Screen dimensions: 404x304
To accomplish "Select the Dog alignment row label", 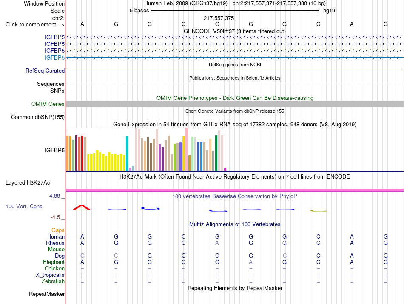I will 60,256.
